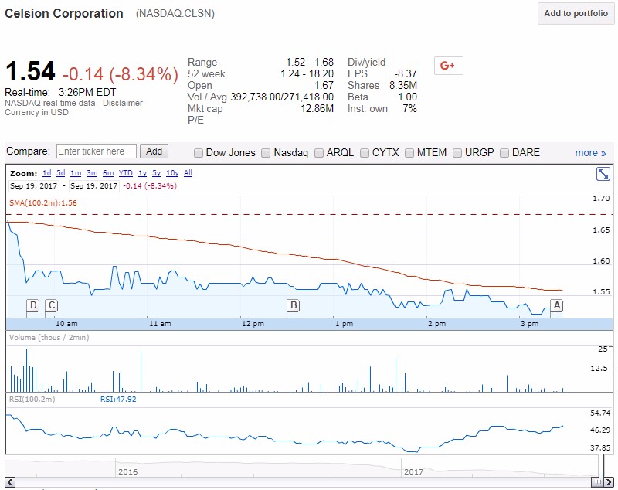Show All available chart history

pyautogui.click(x=188, y=173)
